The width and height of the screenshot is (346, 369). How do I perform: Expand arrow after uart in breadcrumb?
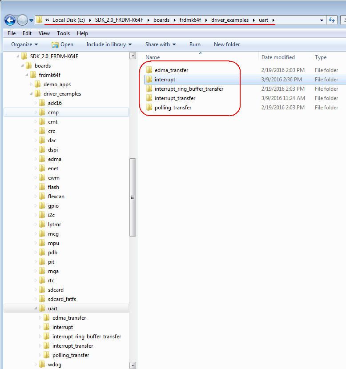click(x=273, y=20)
